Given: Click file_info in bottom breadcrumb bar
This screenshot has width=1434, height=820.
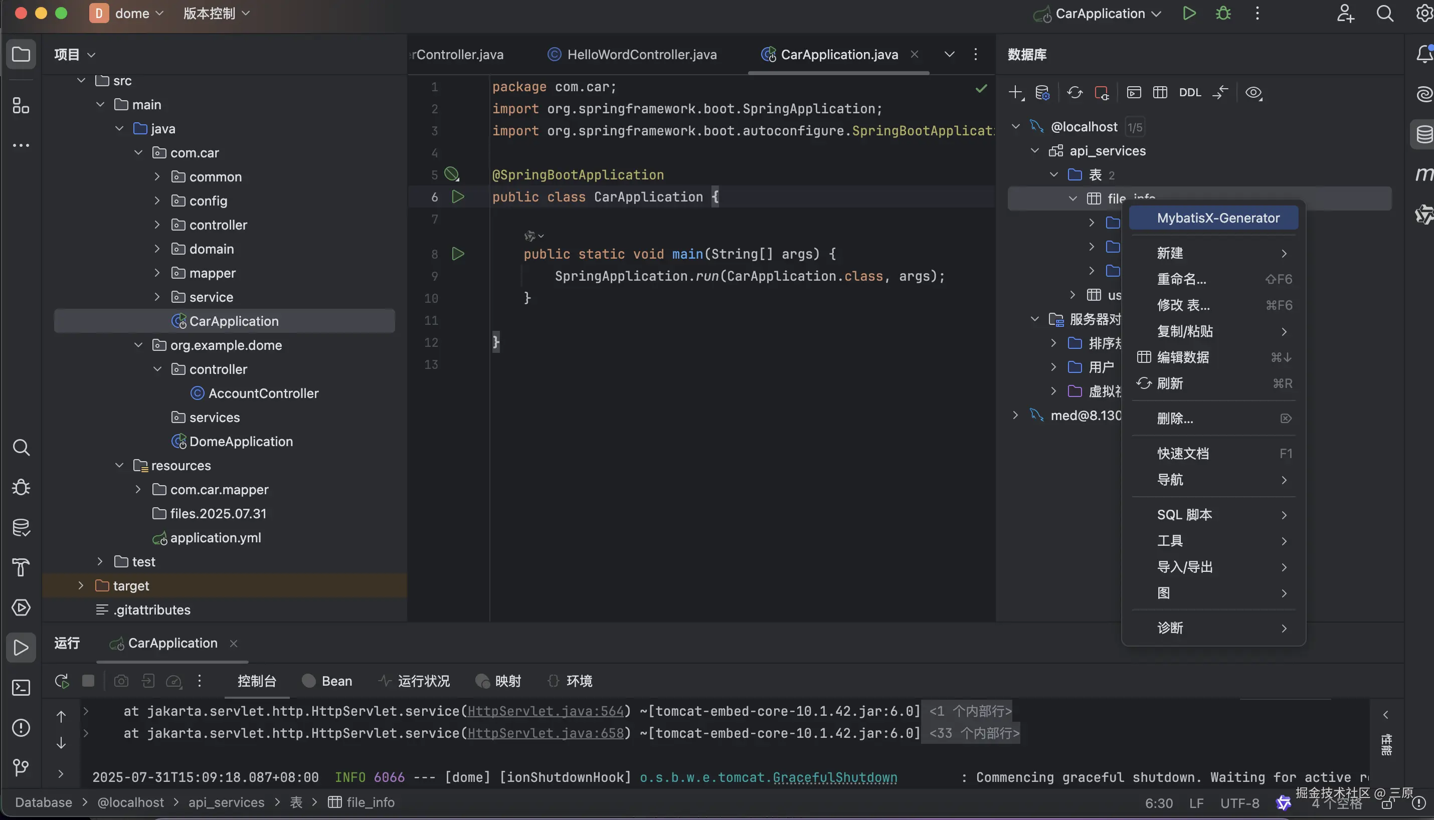Looking at the screenshot, I should coord(370,802).
